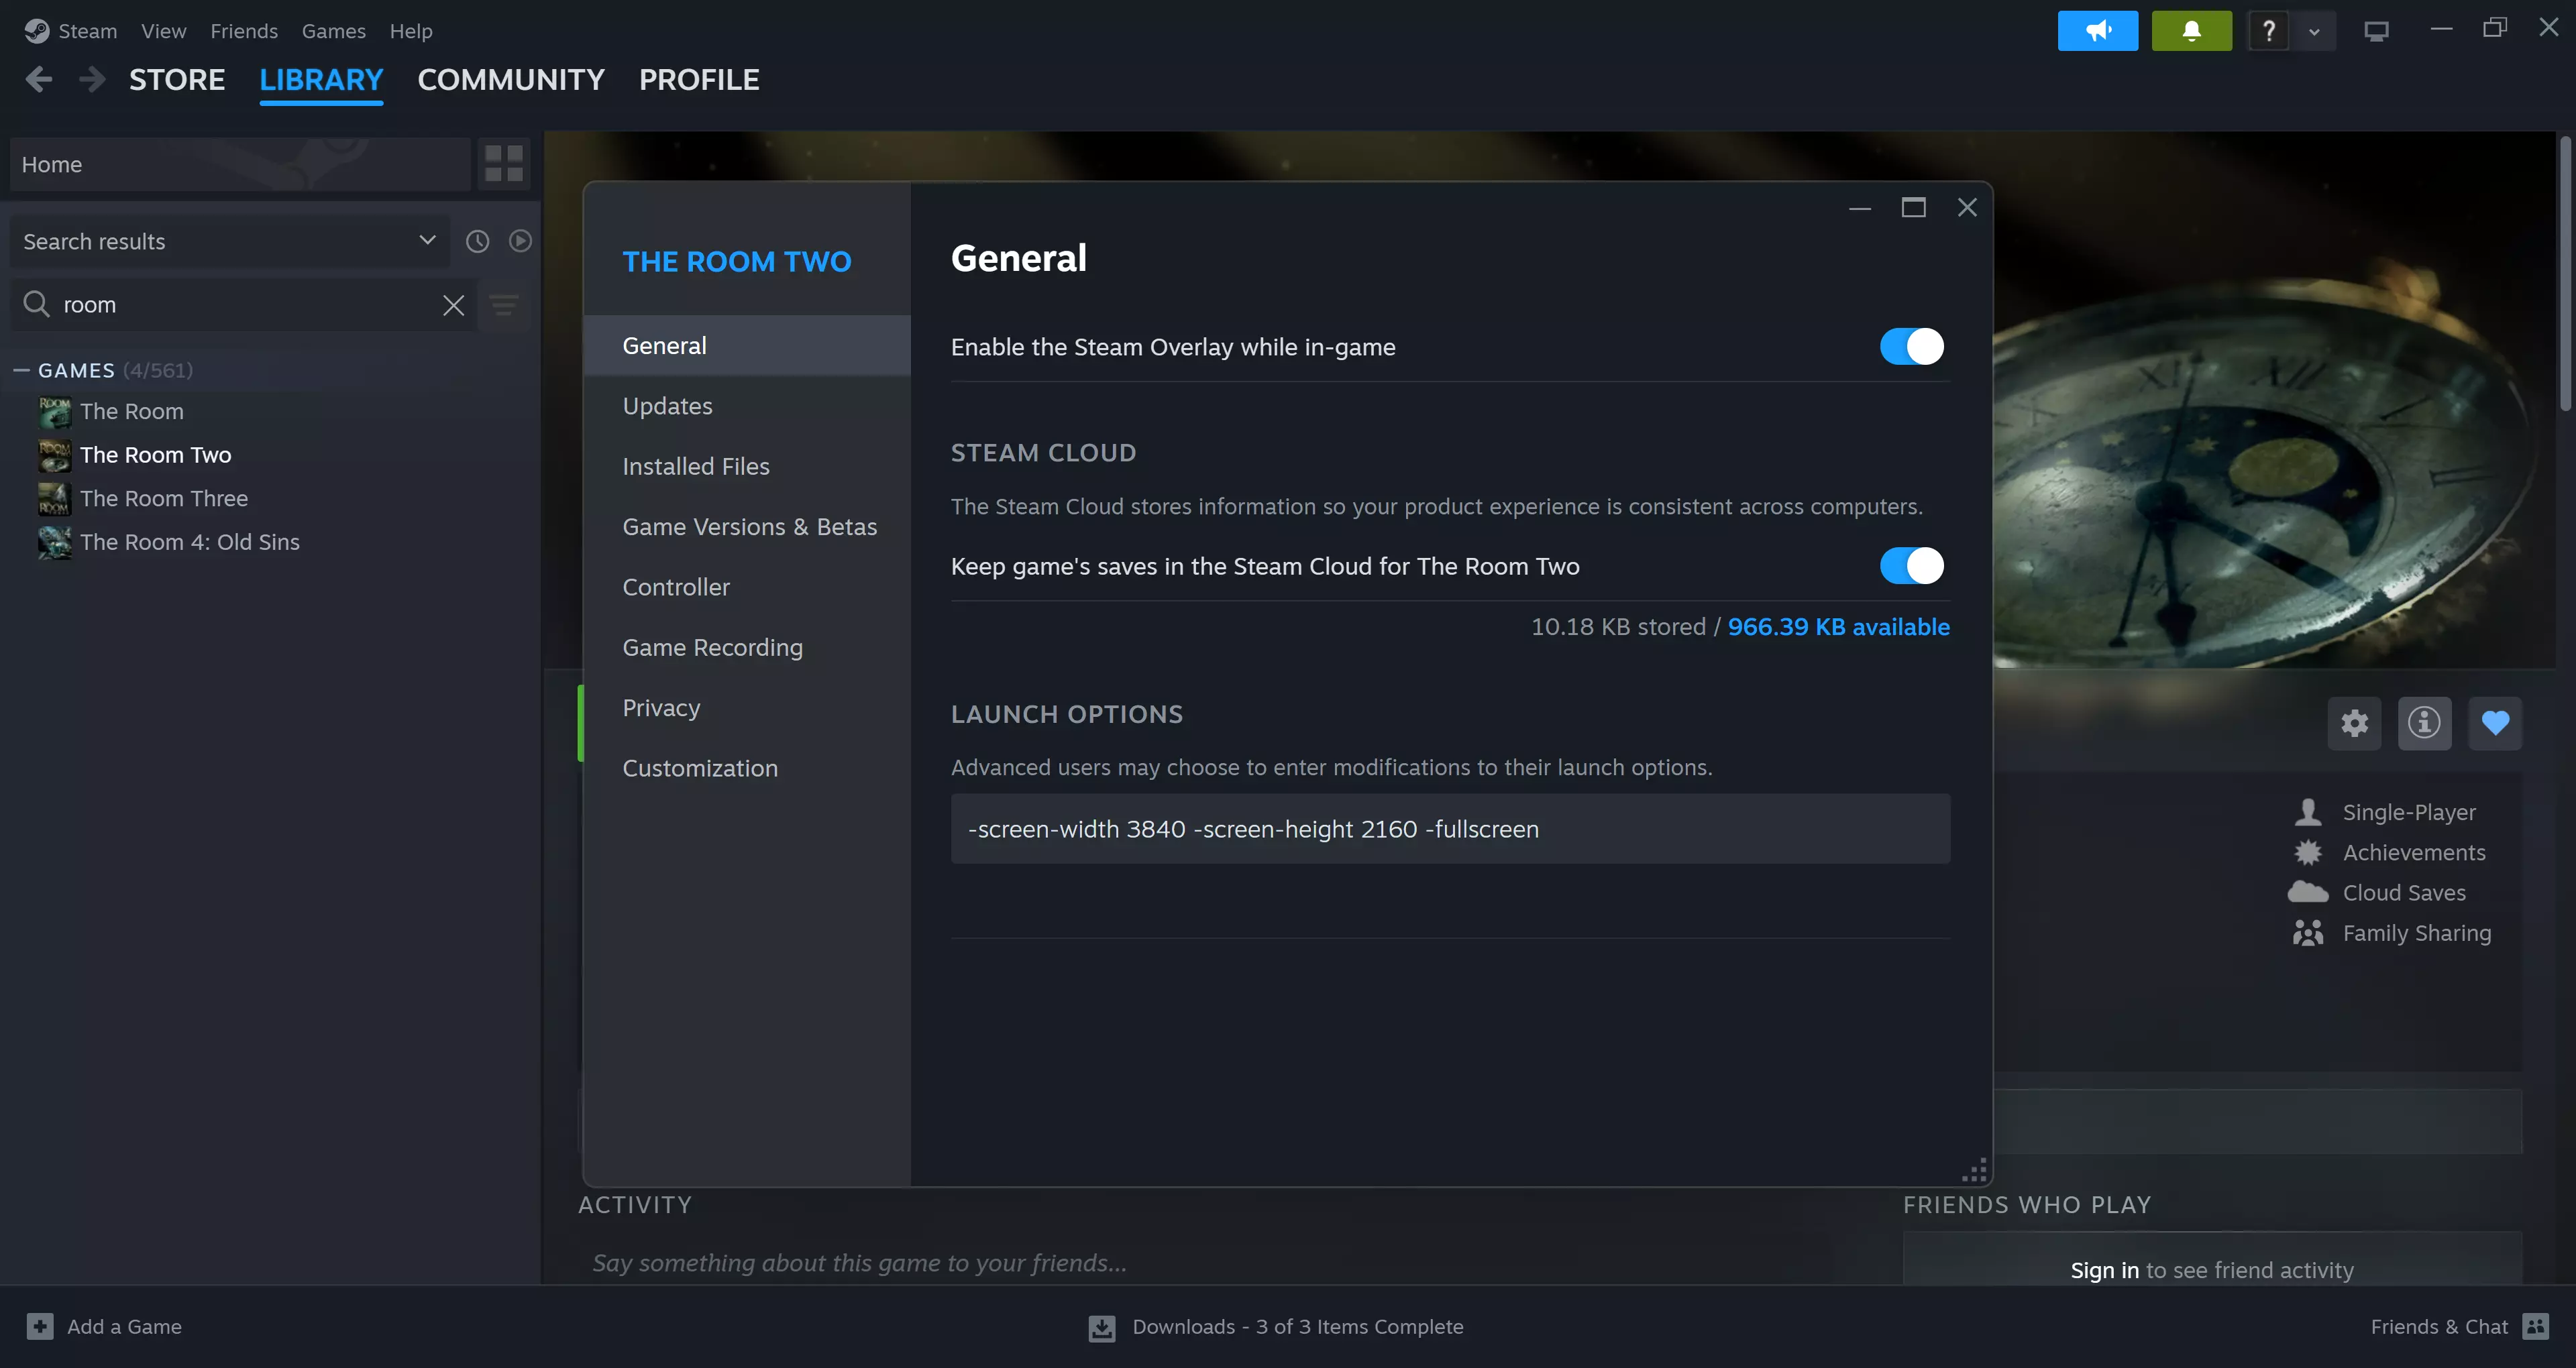The height and width of the screenshot is (1368, 2576).
Task: Toggle the favorite heart icon
Action: (x=2495, y=723)
